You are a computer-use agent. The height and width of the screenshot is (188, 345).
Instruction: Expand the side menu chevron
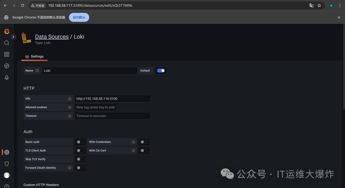(x=13, y=37)
